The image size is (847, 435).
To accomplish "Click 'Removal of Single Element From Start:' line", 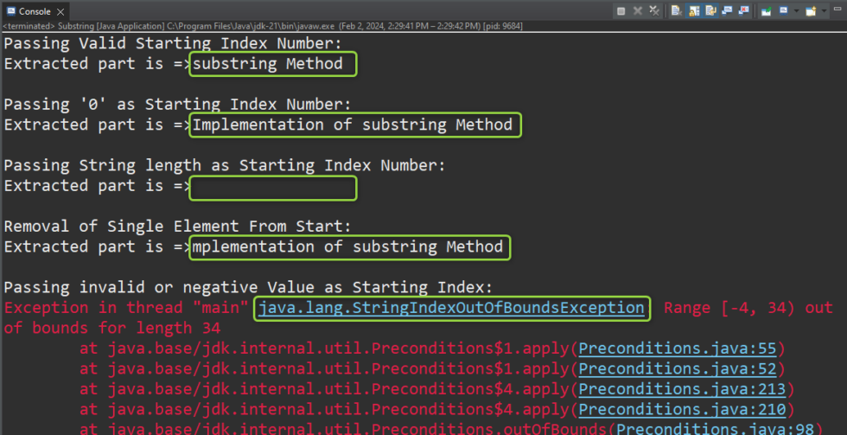I will 178,226.
